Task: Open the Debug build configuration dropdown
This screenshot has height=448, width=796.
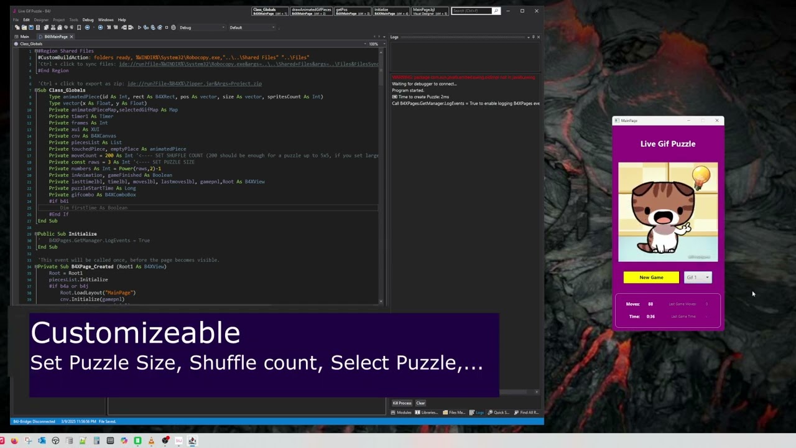Action: (x=201, y=27)
